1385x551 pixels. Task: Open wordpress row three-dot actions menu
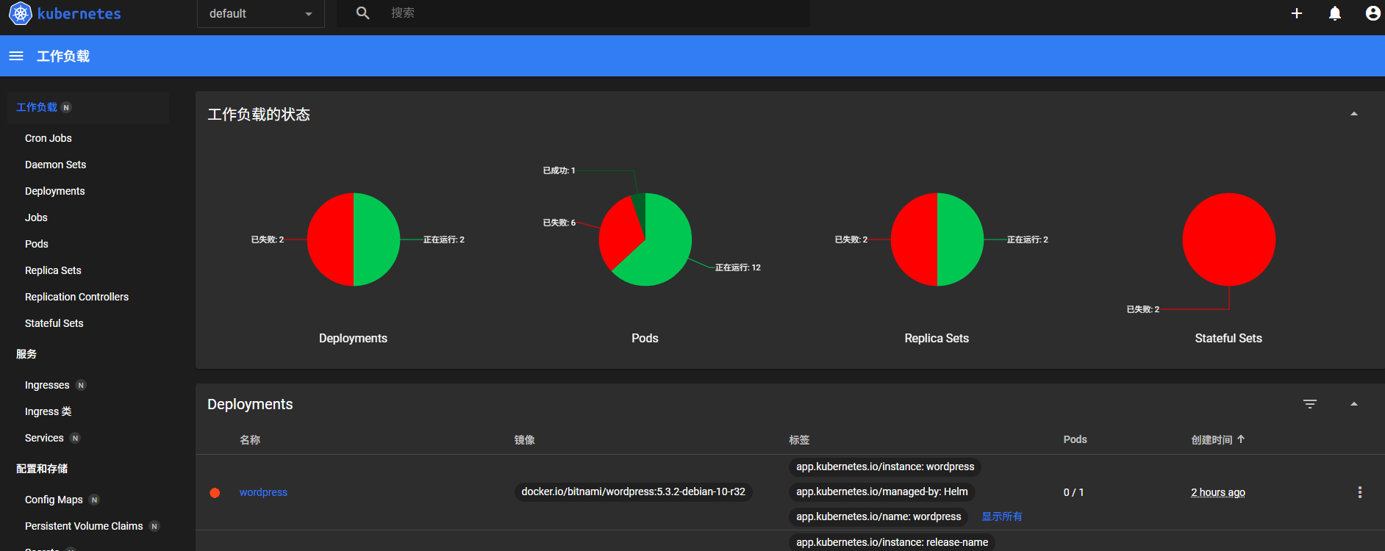pos(1359,492)
